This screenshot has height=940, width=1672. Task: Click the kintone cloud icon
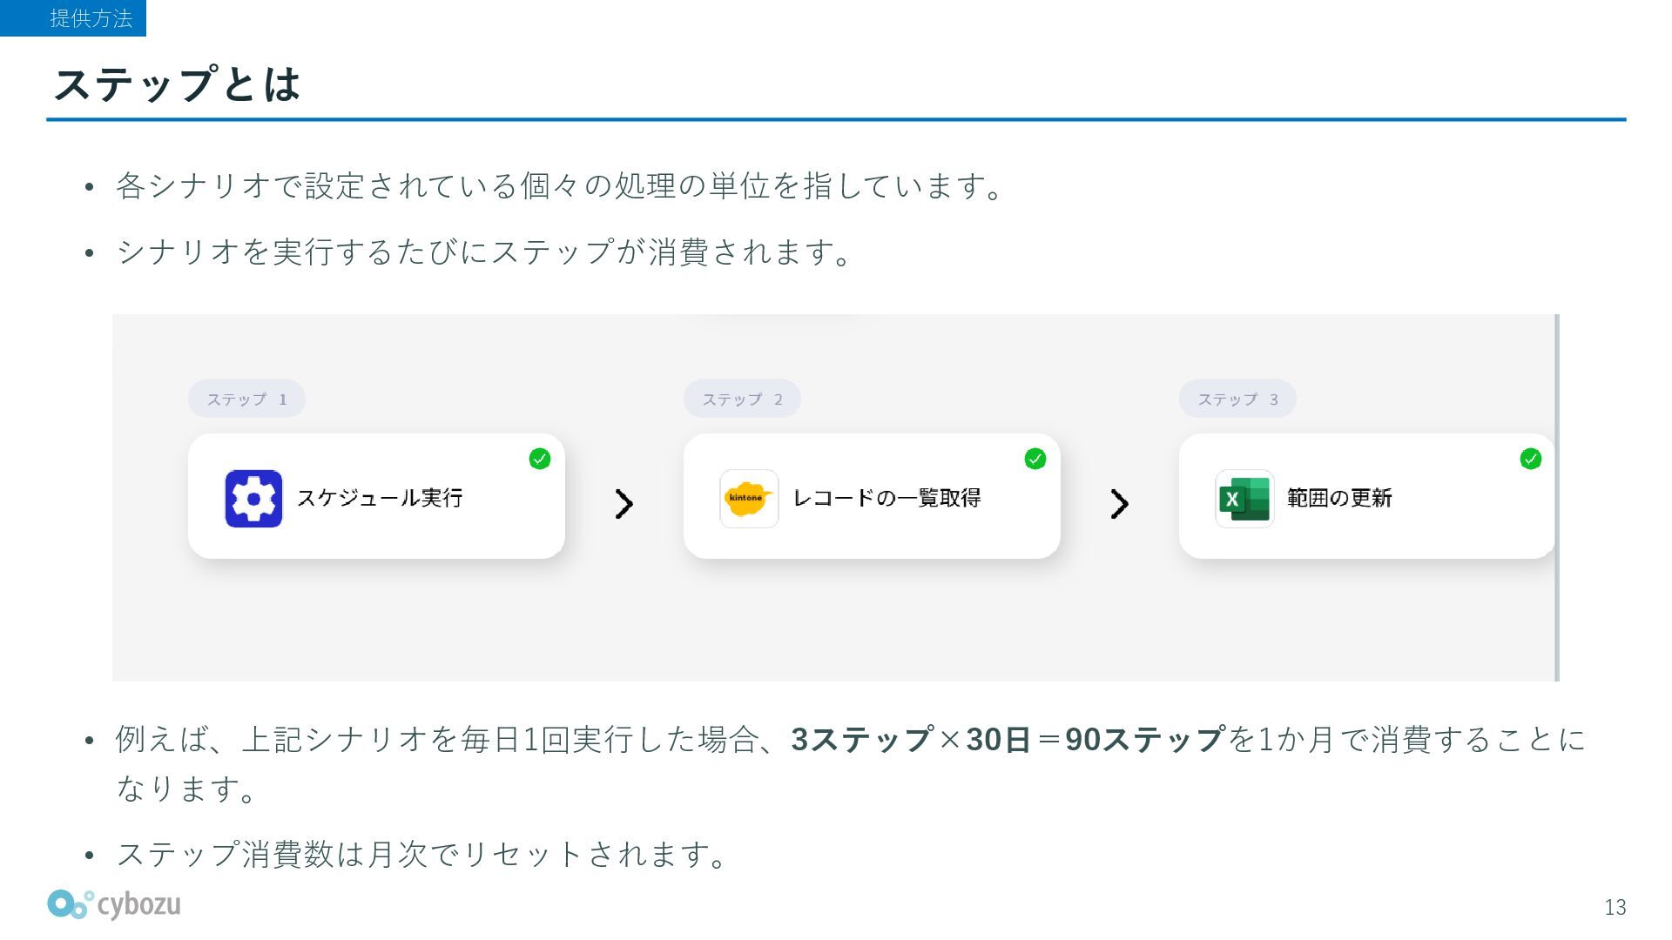click(748, 499)
